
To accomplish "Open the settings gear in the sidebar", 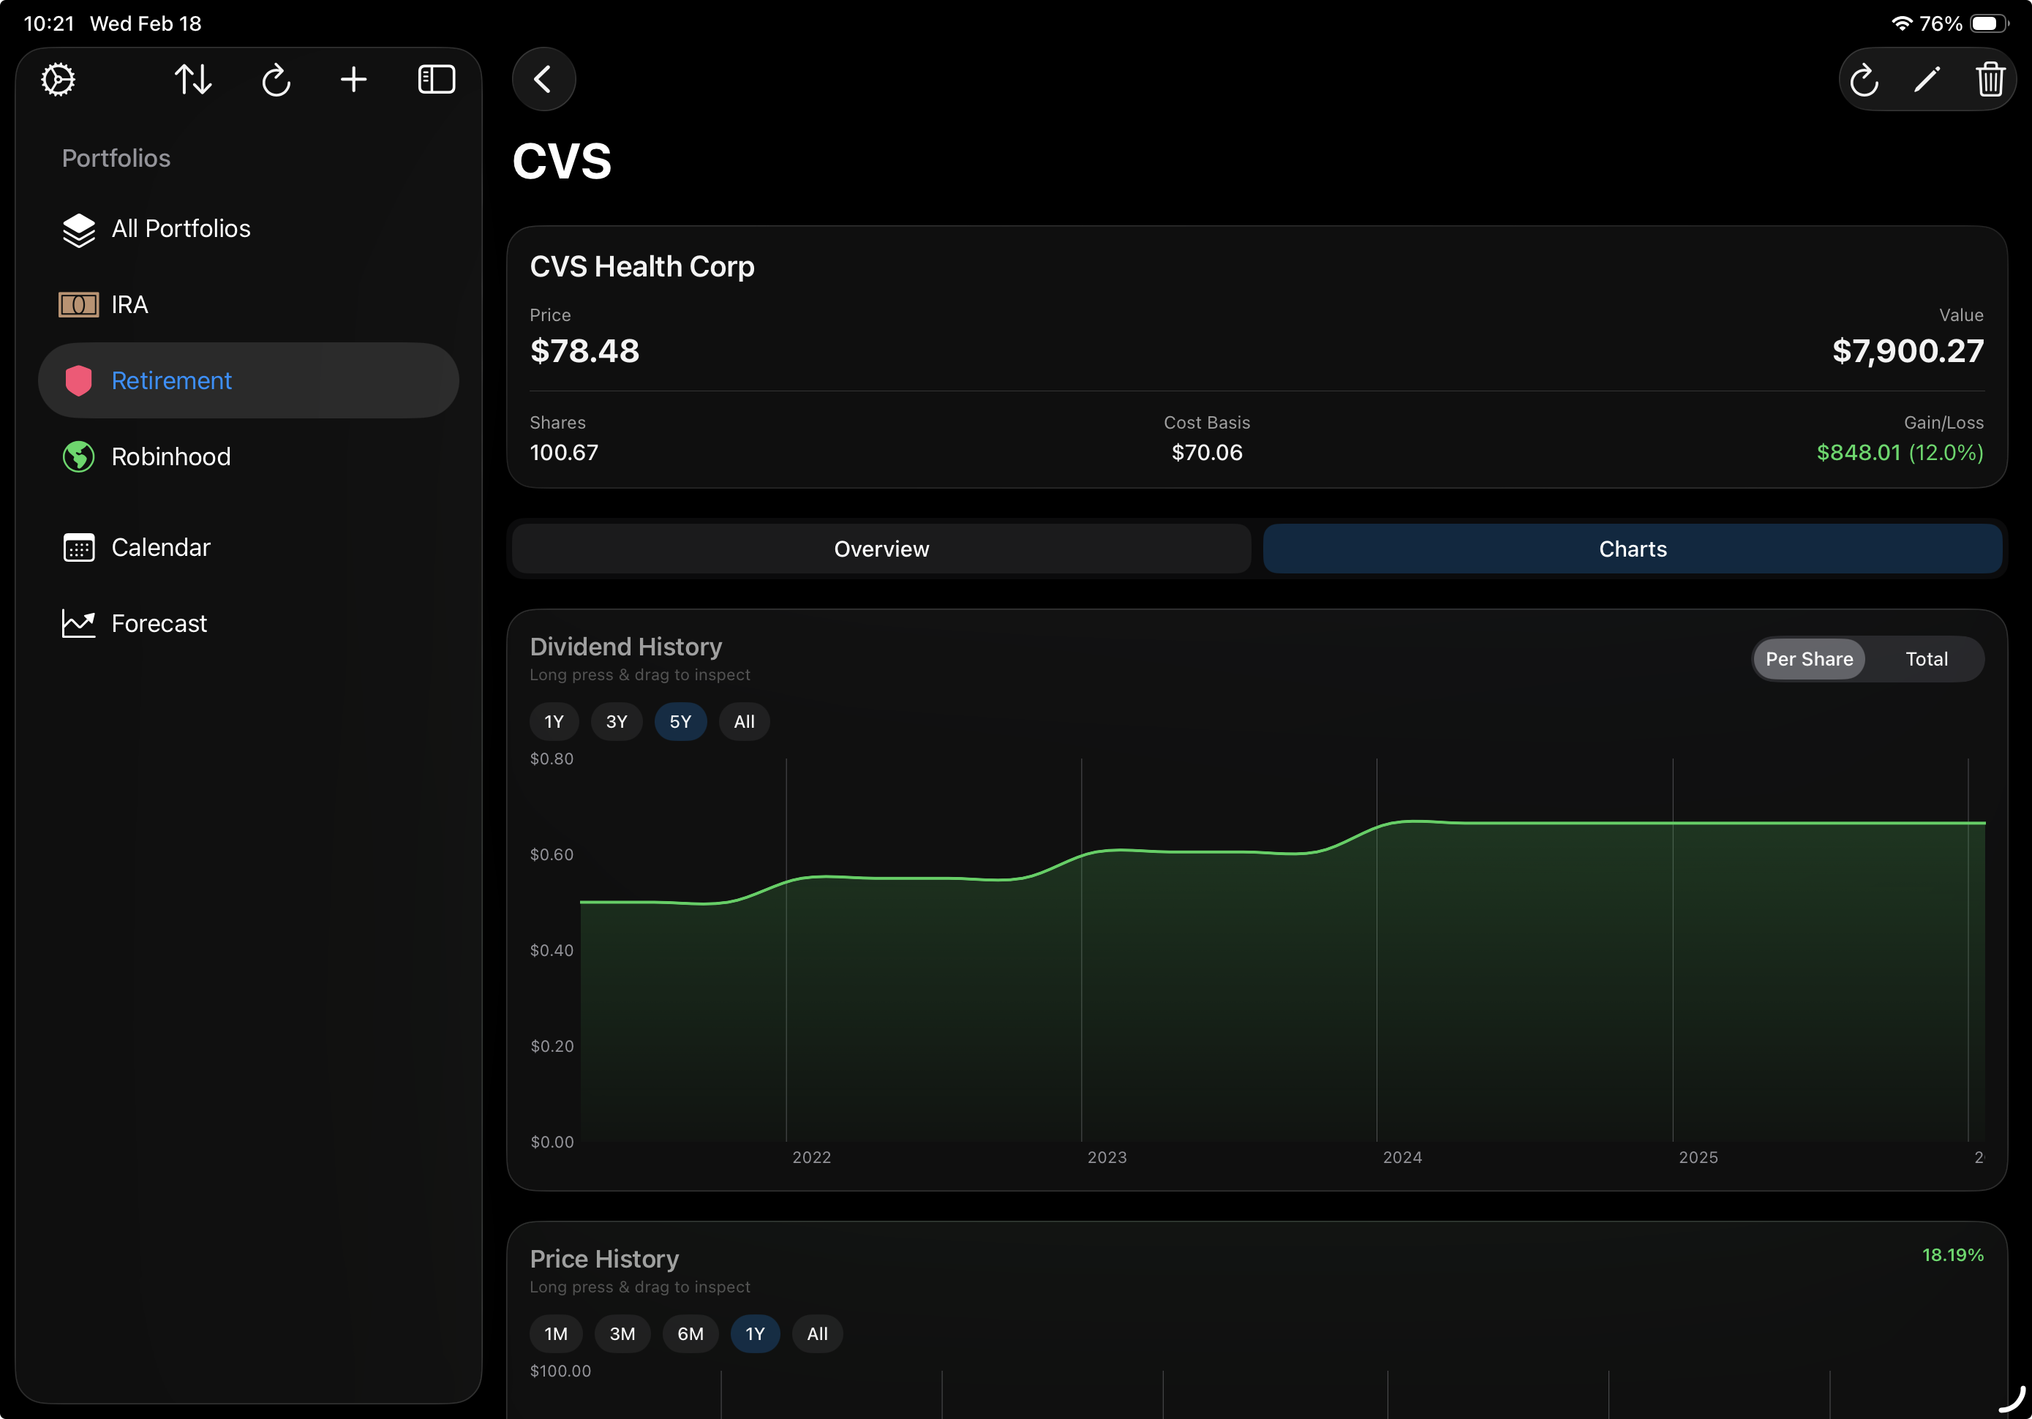I will coord(59,80).
